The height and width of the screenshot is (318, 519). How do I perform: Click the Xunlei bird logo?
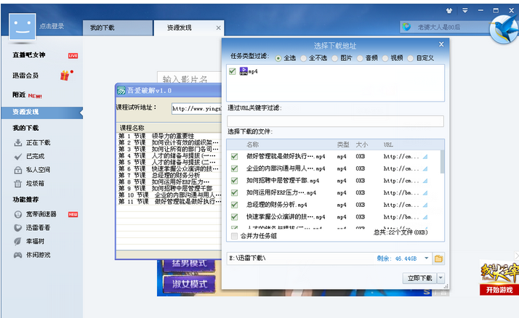point(504,29)
